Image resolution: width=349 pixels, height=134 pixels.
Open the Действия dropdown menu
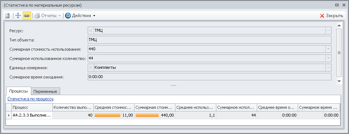pos(80,16)
